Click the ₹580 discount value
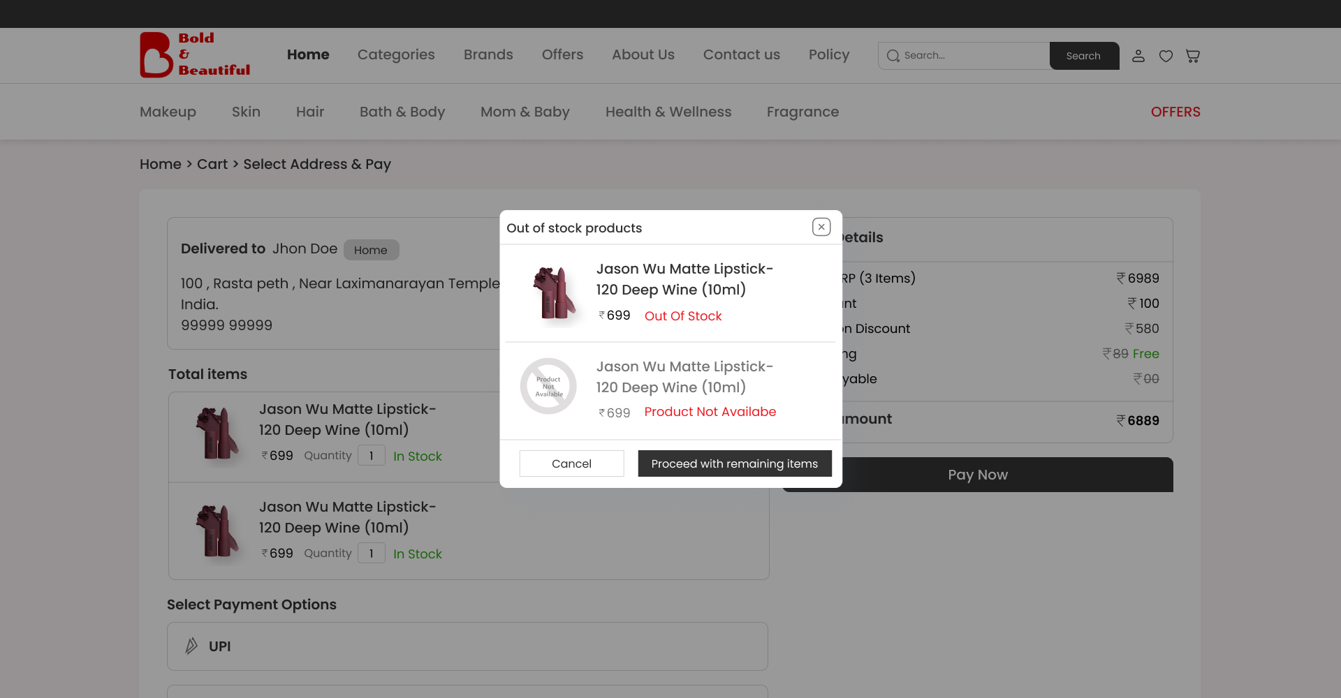 click(1142, 328)
